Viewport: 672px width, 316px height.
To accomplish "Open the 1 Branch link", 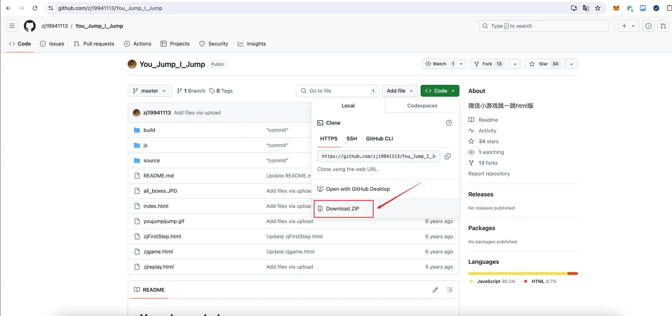I will 191,91.
